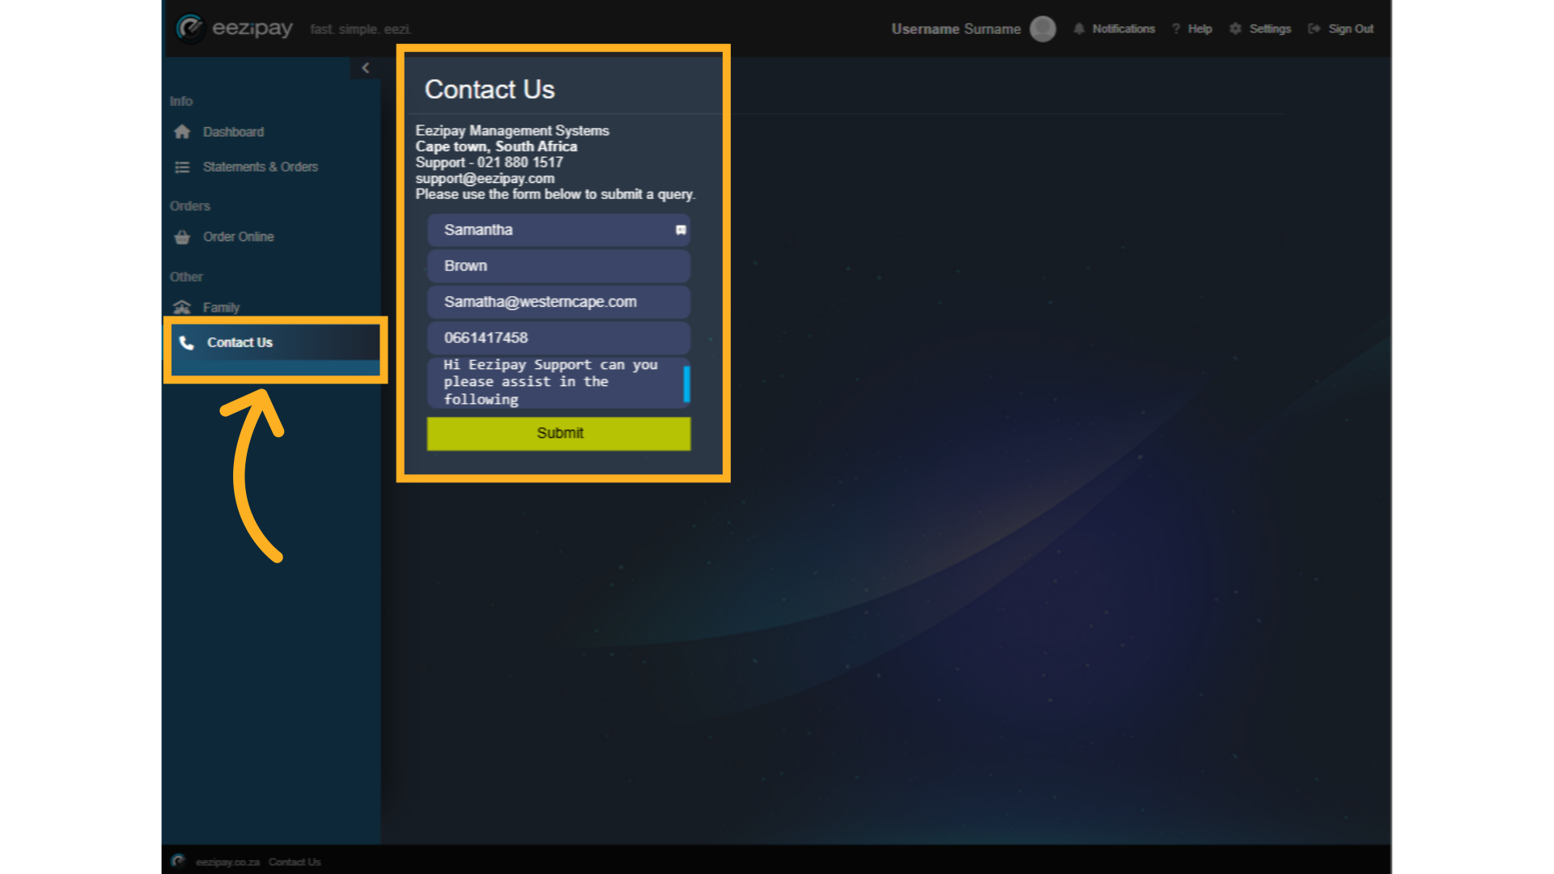Click the Support - 021 880 1517 text
Image resolution: width=1554 pixels, height=874 pixels.
pos(489,162)
